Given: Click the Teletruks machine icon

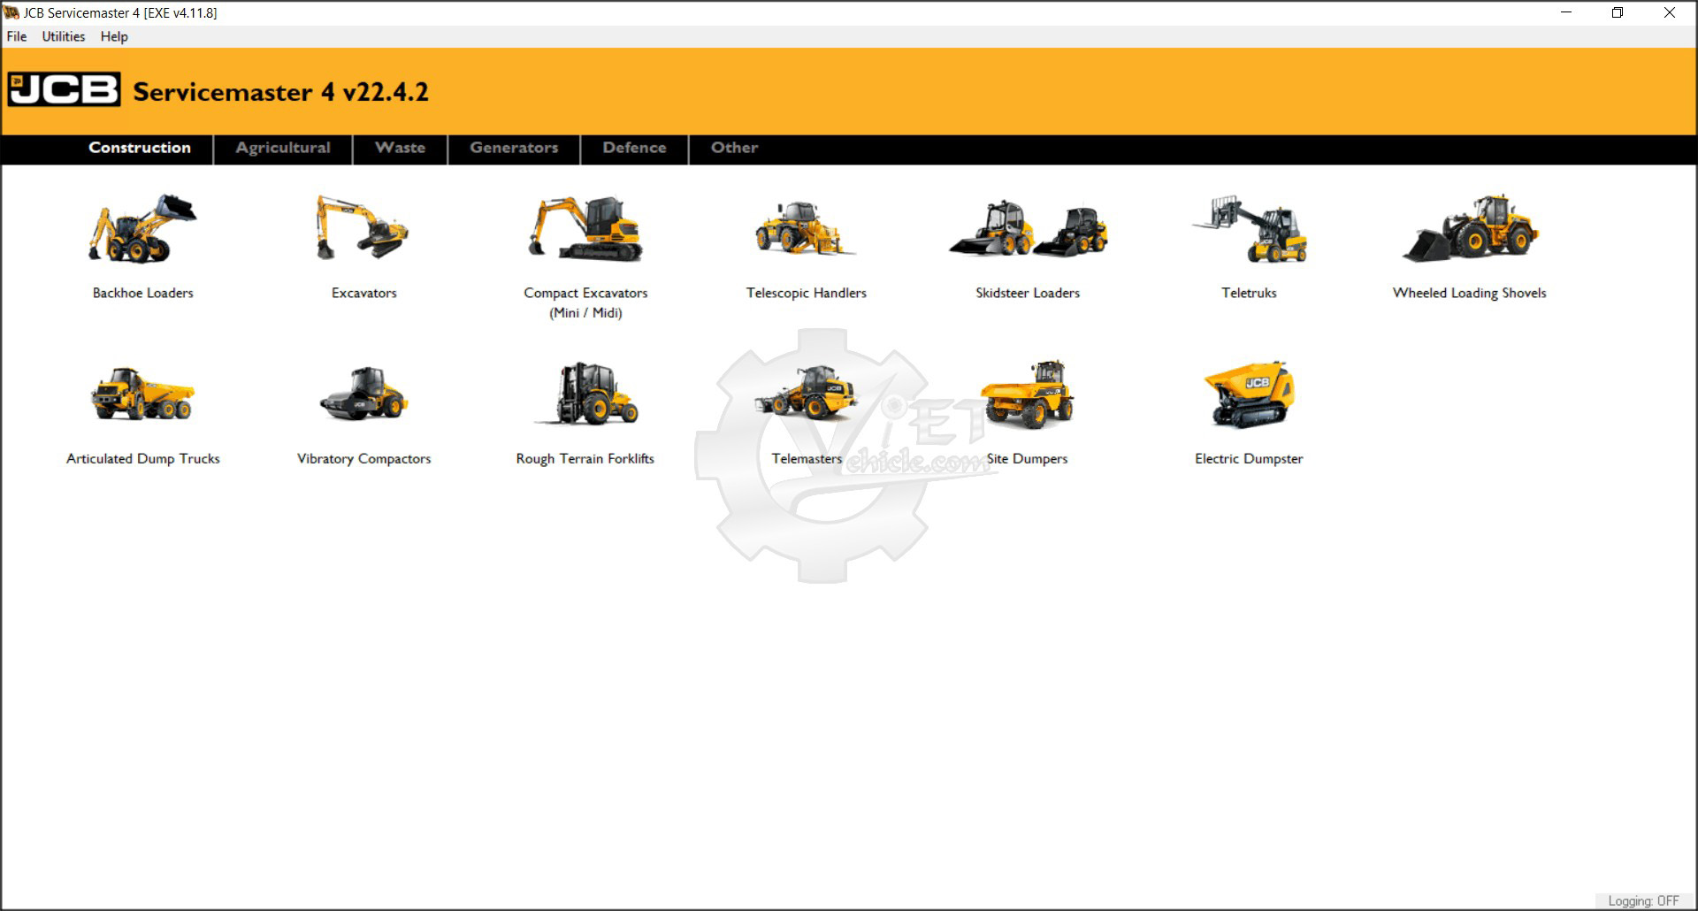Looking at the screenshot, I should 1249,230.
